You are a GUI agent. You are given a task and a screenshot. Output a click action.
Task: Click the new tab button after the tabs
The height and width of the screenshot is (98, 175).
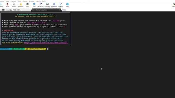(64, 10)
